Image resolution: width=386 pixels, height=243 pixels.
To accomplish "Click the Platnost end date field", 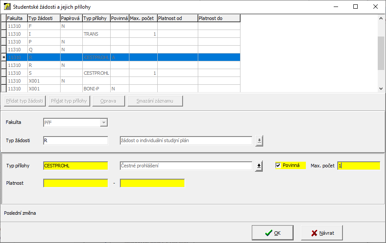I will [152, 183].
